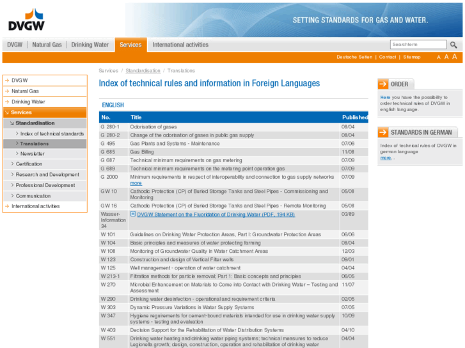Viewport: 465px width, 348px height.
Task: Click 'Dynamic Pressure Variations in Water Supply Systems'
Action: (x=192, y=307)
